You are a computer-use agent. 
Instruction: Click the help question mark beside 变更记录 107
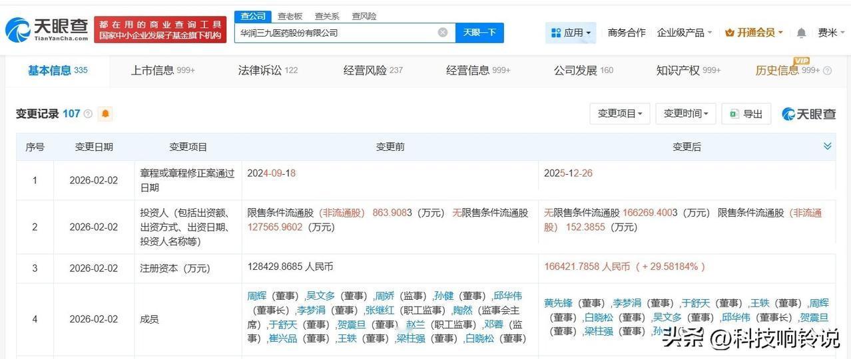click(88, 114)
